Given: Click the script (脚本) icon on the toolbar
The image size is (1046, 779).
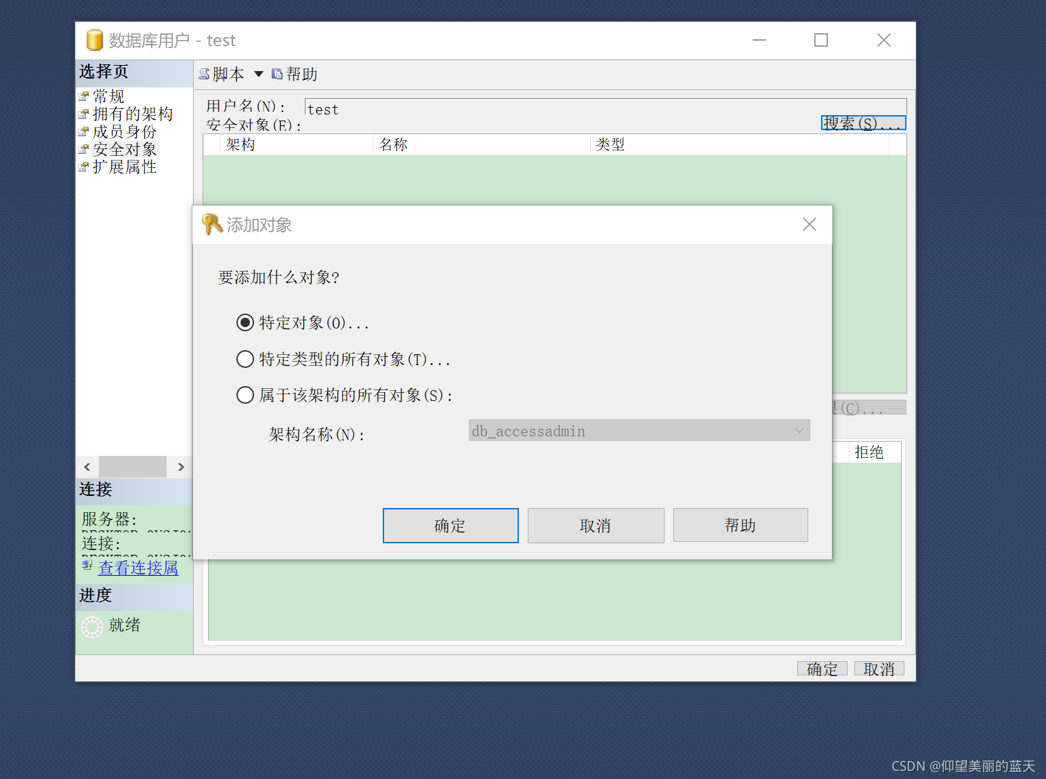Looking at the screenshot, I should (x=204, y=74).
